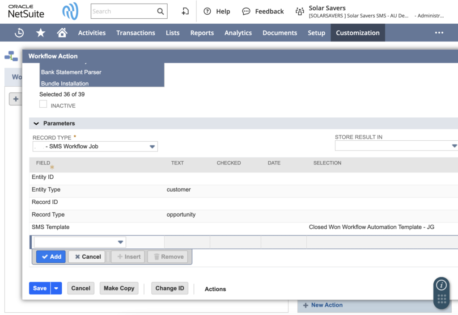Click the plus button behind dialog
This screenshot has height=315, width=458.
click(16, 99)
